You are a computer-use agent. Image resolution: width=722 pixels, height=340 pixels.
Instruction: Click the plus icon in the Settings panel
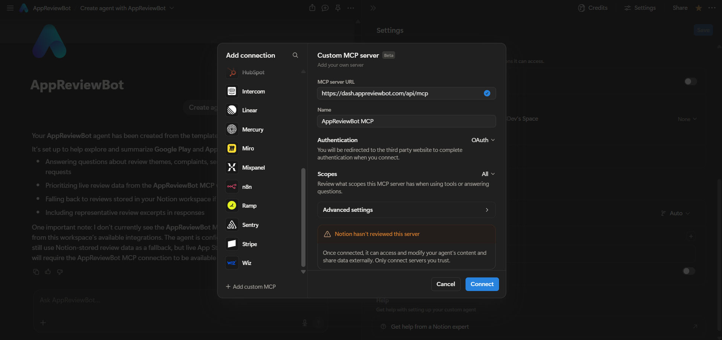coord(691,236)
